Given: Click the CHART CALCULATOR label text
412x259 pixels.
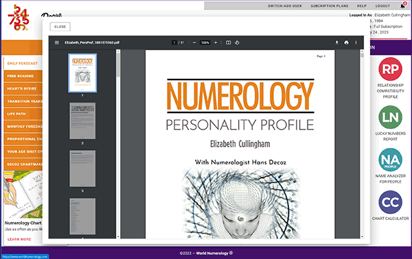Looking at the screenshot, I should click(x=390, y=219).
